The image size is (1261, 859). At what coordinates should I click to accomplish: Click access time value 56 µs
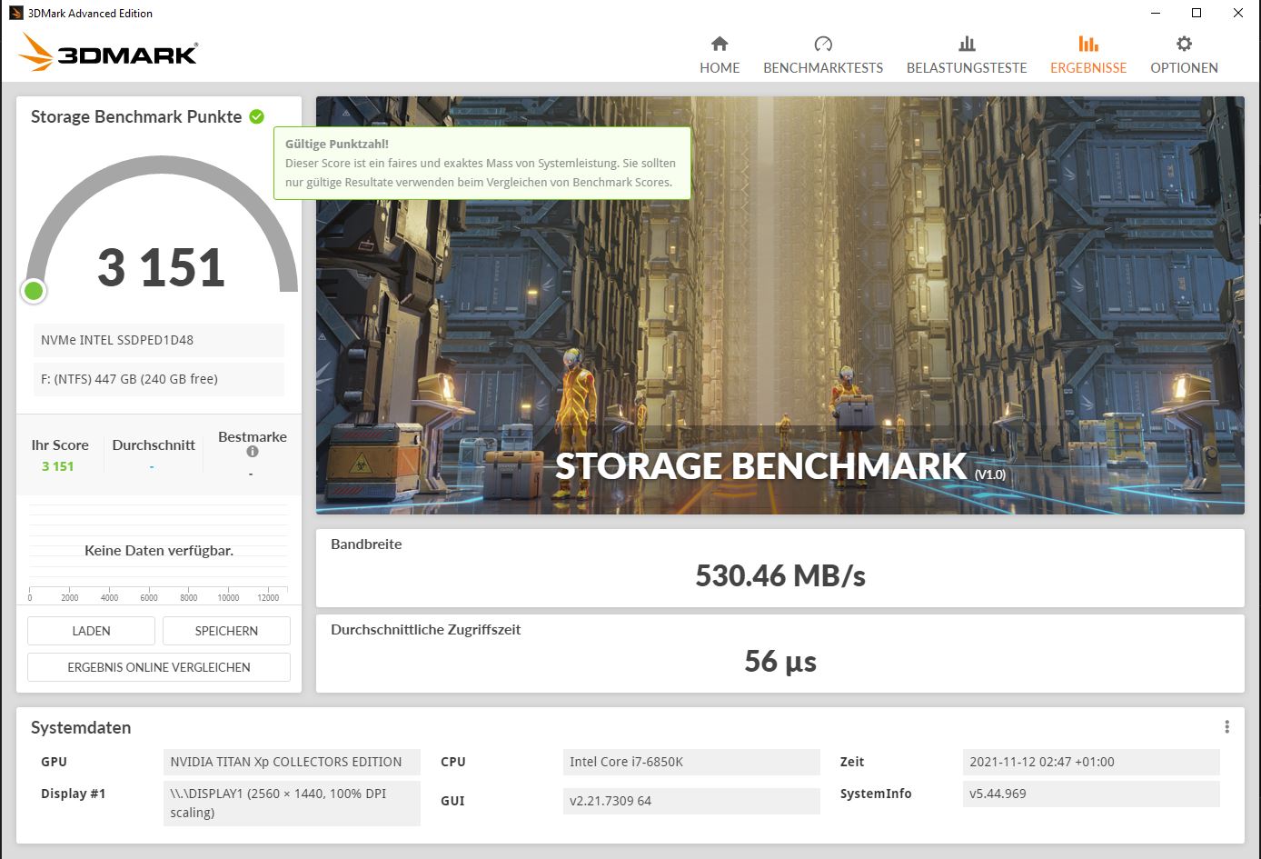(780, 661)
